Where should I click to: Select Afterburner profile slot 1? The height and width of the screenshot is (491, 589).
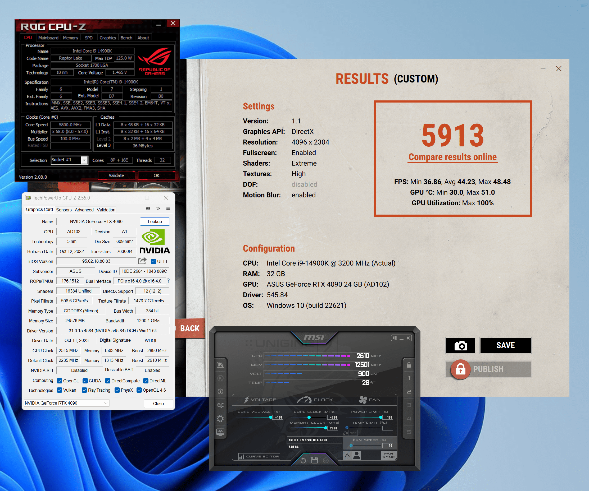pyautogui.click(x=409, y=378)
